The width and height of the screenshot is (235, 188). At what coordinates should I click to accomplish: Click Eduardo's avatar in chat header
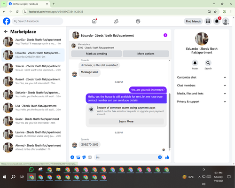[x=76, y=35]
